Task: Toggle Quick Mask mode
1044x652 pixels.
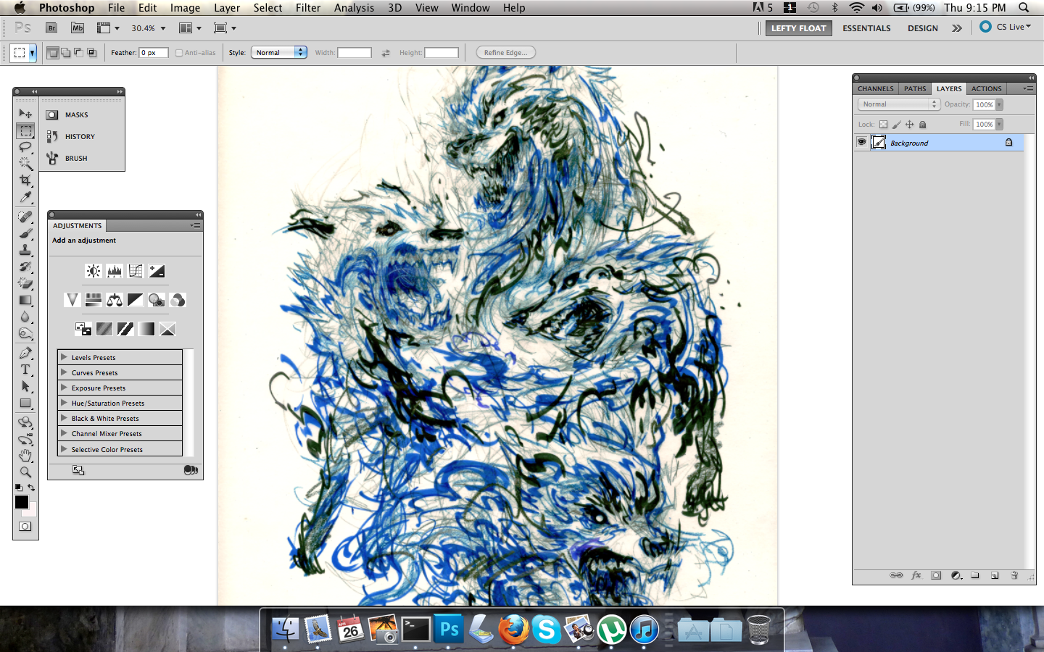Action: point(25,527)
